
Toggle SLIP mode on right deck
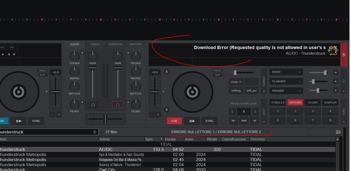click(x=217, y=75)
